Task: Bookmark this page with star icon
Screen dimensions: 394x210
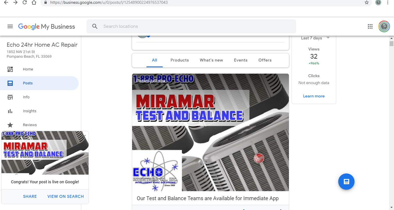Action: click(367, 3)
